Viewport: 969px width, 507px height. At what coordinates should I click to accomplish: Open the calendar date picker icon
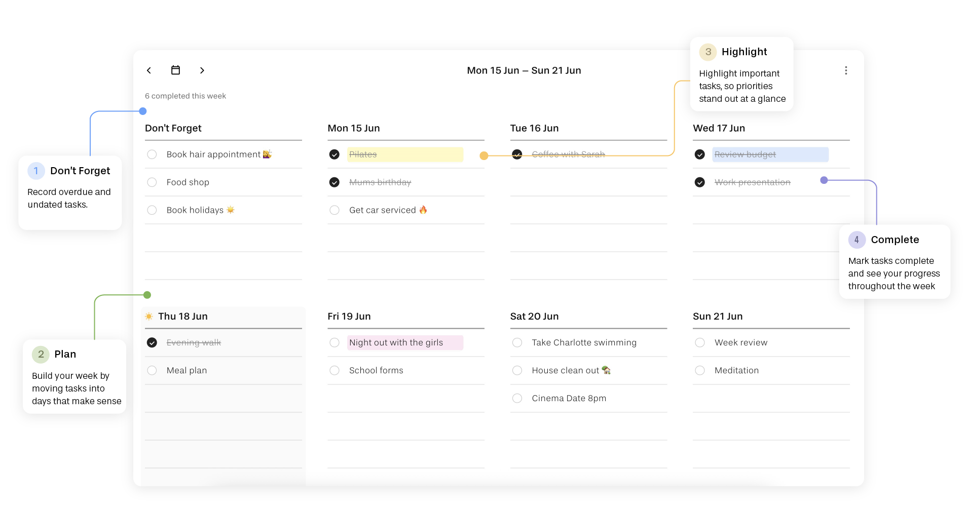[x=175, y=70]
